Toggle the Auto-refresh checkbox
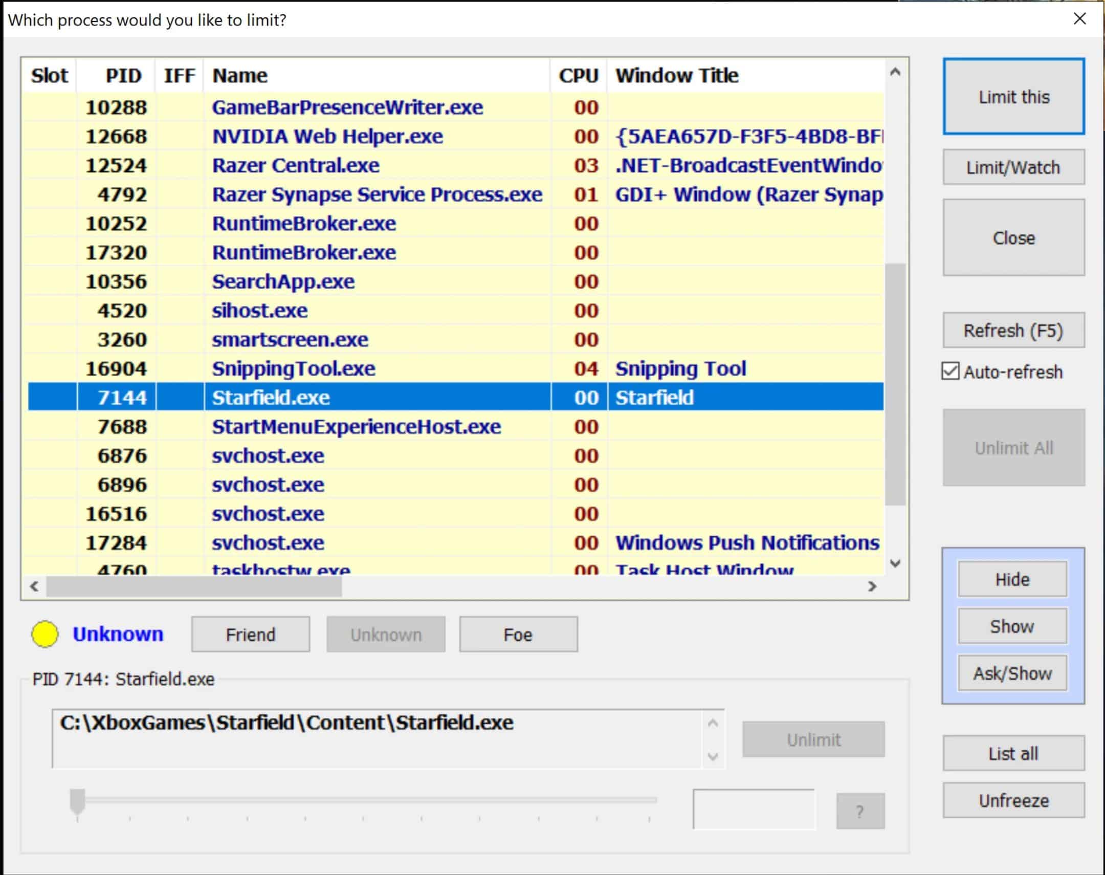1105x875 pixels. pyautogui.click(x=951, y=371)
